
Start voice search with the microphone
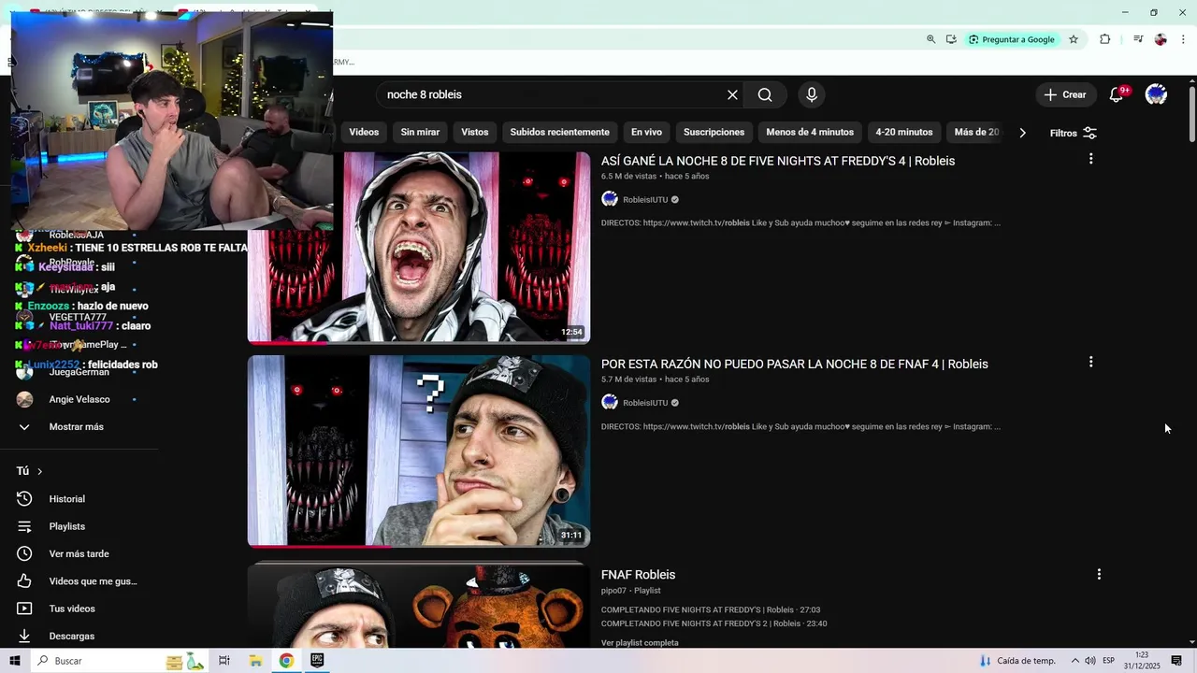(x=812, y=94)
